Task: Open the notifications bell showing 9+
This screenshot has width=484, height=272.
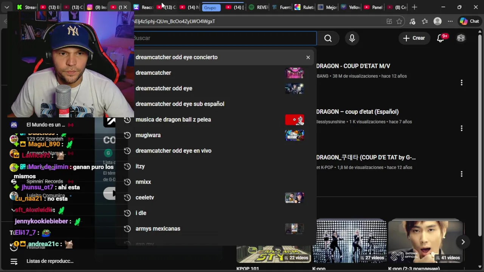Action: point(441,38)
